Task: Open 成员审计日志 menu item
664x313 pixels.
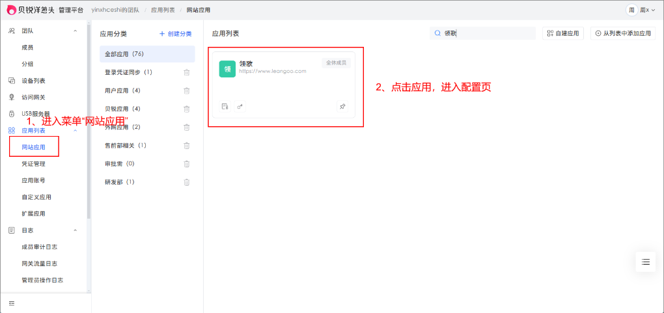Action: tap(39, 247)
